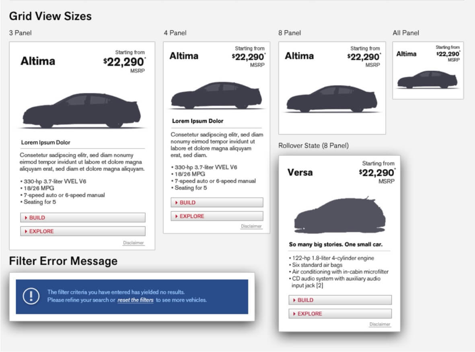This screenshot has width=475, height=352.
Task: Click 'Seating for 5' in 3 Panel card
Action: click(x=38, y=202)
